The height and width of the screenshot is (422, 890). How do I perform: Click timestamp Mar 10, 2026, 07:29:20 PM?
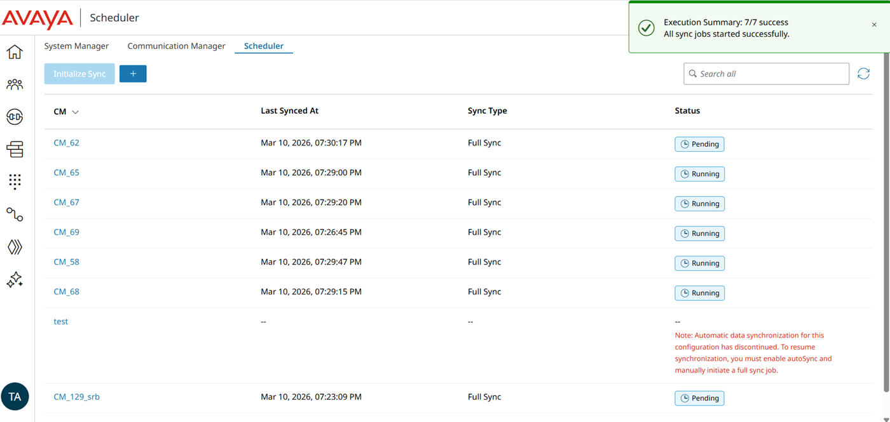coord(311,202)
